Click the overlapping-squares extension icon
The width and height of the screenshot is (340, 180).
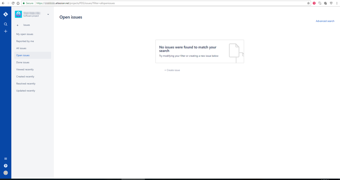[320, 3]
